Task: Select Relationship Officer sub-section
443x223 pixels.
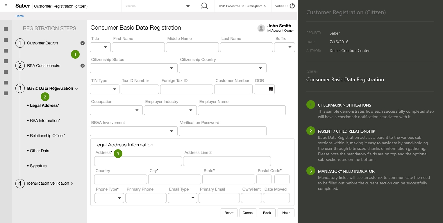Action: [47, 136]
